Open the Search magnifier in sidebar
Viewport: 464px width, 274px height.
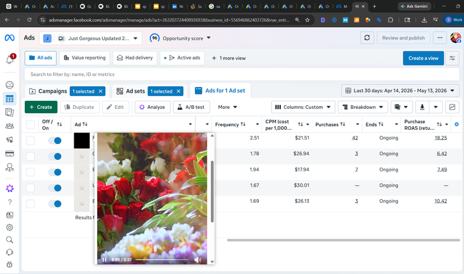[9, 240]
